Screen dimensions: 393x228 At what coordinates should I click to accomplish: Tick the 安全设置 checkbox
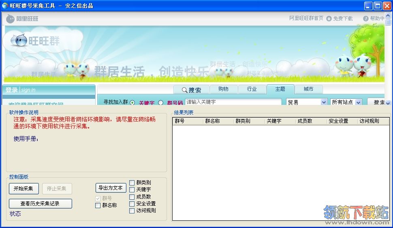coord(132,204)
